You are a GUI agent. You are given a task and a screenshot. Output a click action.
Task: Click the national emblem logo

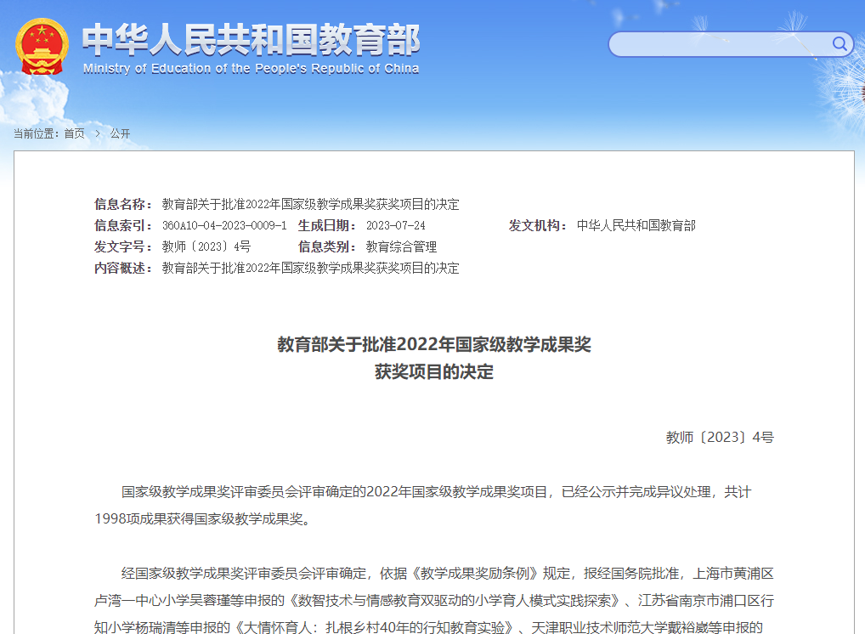tap(42, 47)
